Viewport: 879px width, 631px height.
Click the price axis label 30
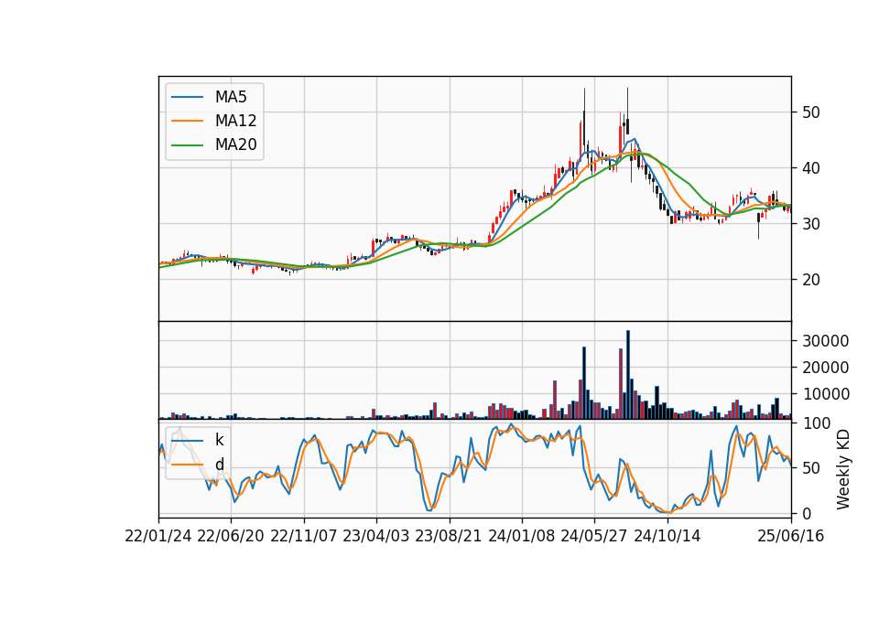pos(811,224)
